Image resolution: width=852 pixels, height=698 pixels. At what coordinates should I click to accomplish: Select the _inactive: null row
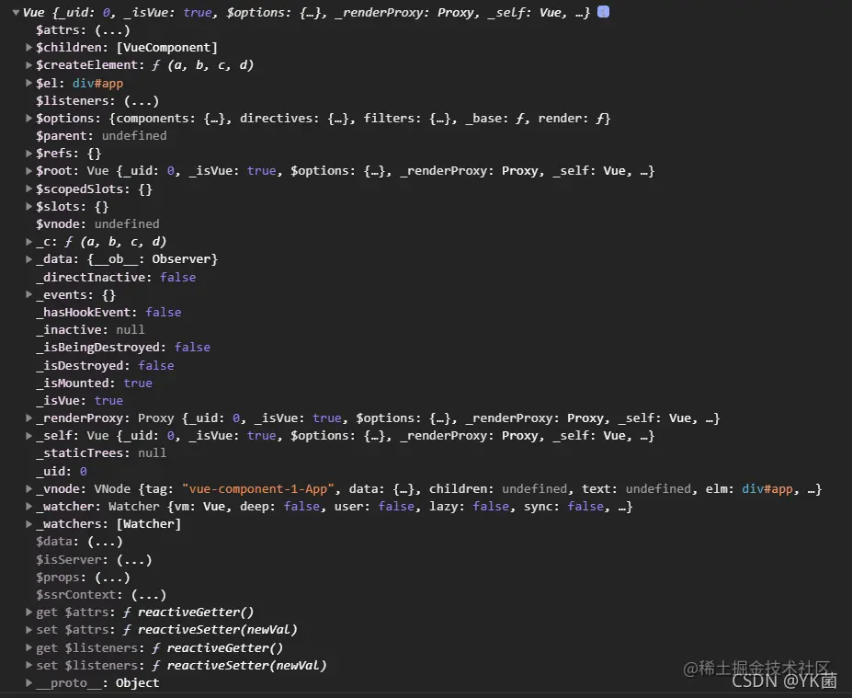point(91,329)
